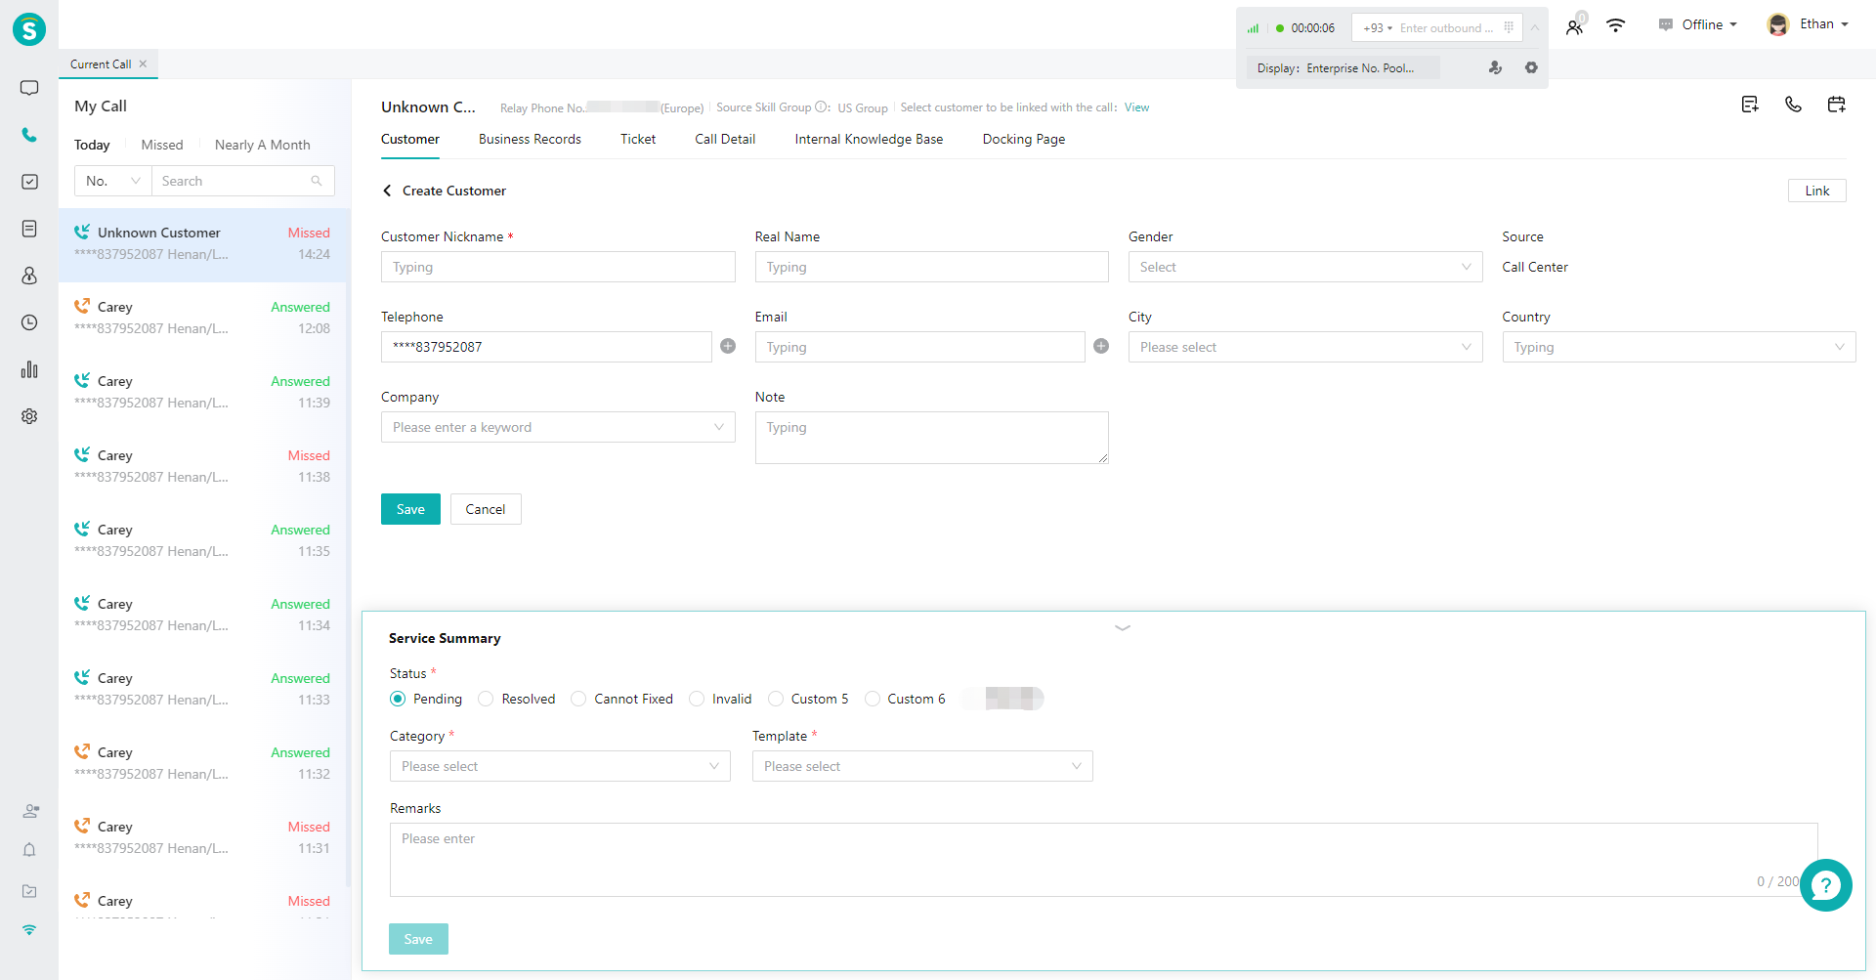This screenshot has width=1876, height=980.
Task: Go back from Create Customer arrow
Action: point(387,191)
